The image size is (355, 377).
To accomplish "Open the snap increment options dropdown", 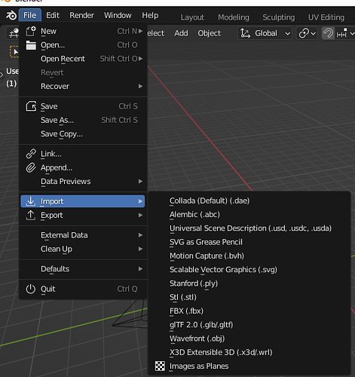I will point(345,33).
